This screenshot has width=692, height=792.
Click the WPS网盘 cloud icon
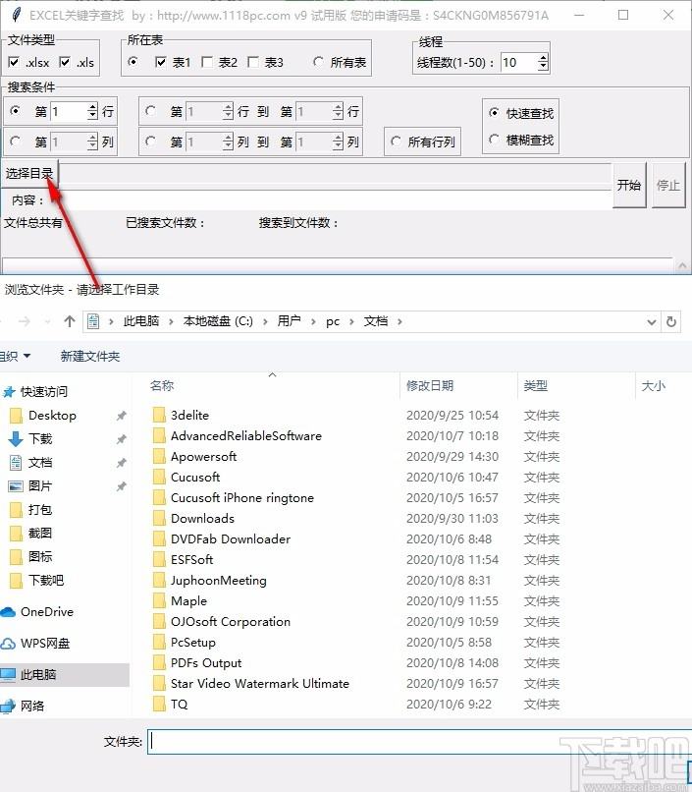[x=8, y=644]
